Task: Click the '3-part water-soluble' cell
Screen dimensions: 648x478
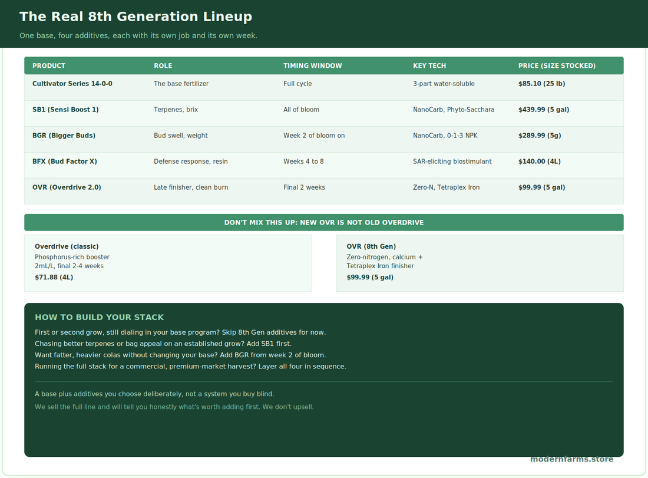Action: (x=444, y=84)
